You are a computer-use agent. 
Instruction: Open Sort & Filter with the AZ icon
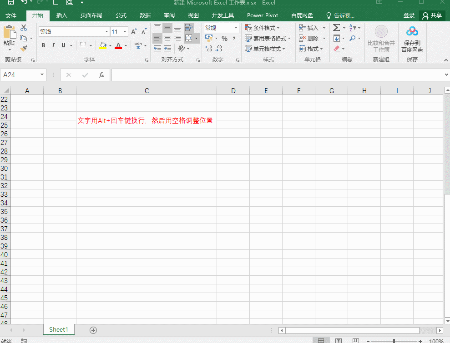351,27
